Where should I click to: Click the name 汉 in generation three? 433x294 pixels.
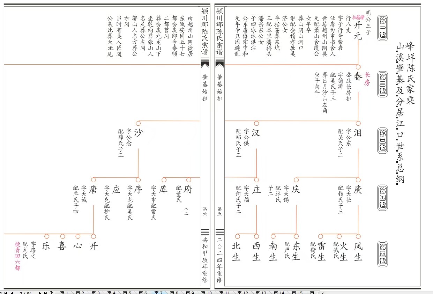256,133
